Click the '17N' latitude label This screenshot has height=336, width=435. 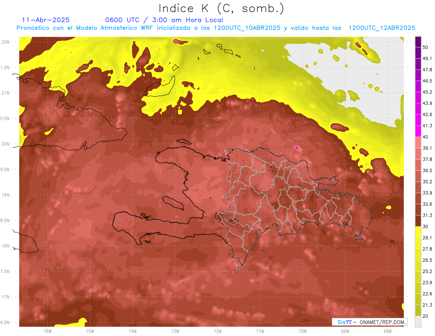pos(5,297)
